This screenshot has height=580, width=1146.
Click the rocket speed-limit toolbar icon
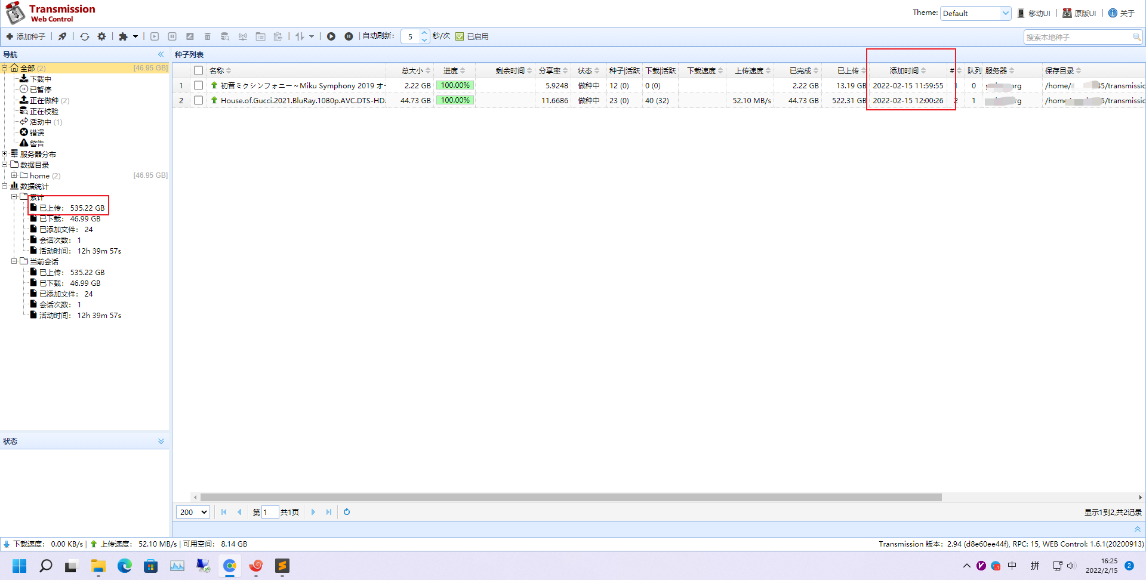[x=62, y=36]
